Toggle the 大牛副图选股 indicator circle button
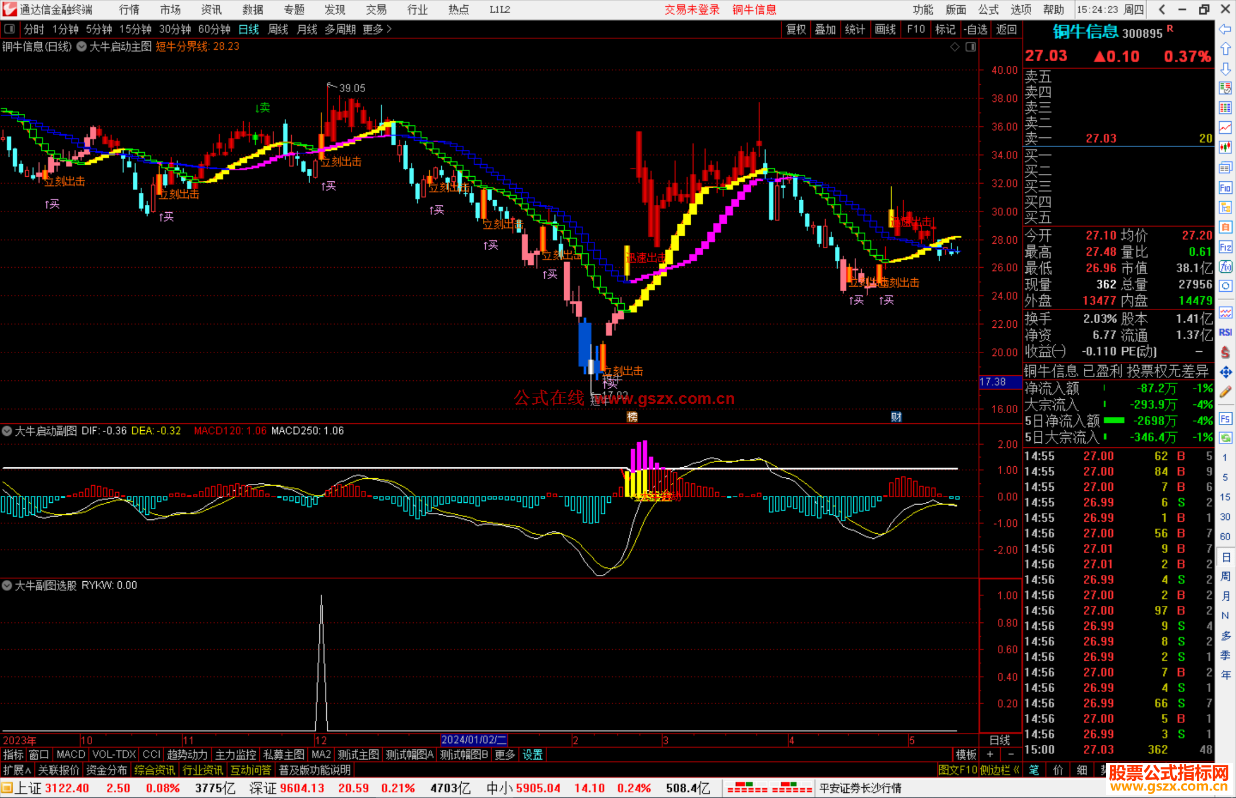This screenshot has height=798, width=1236. 7,585
